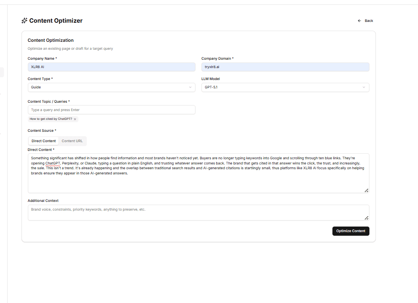Click the Content Optimizer page title
Screen dimensions: 418x303
(56, 21)
